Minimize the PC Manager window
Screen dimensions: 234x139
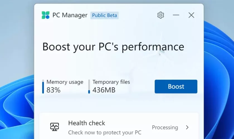tap(176, 15)
